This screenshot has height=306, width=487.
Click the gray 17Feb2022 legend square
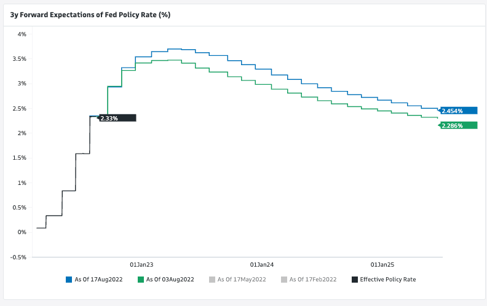[x=284, y=280]
